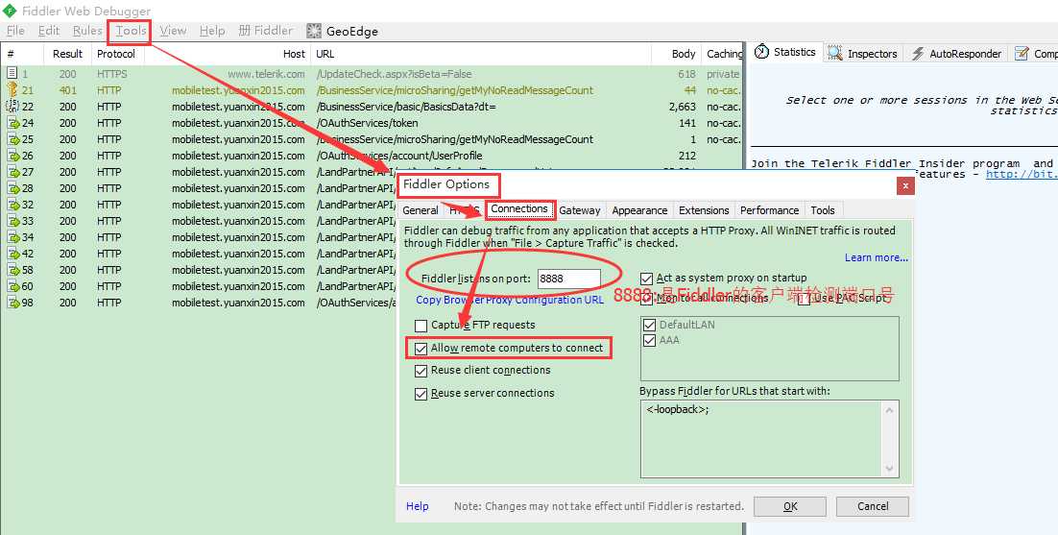Screen dimensions: 1058x535
Task: Open the Learn more link
Action: click(877, 257)
